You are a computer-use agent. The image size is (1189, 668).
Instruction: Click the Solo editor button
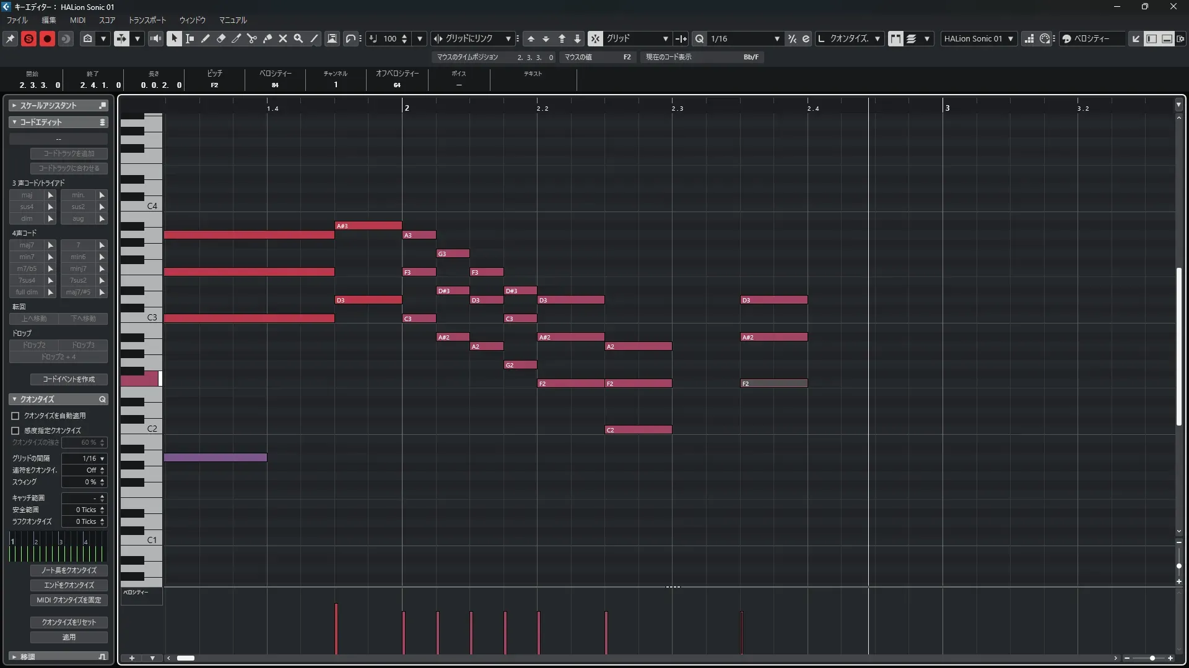[x=28, y=38]
